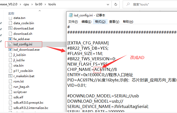
Task: Go to the cpu folder breadcrumb
Action: point(26,4)
